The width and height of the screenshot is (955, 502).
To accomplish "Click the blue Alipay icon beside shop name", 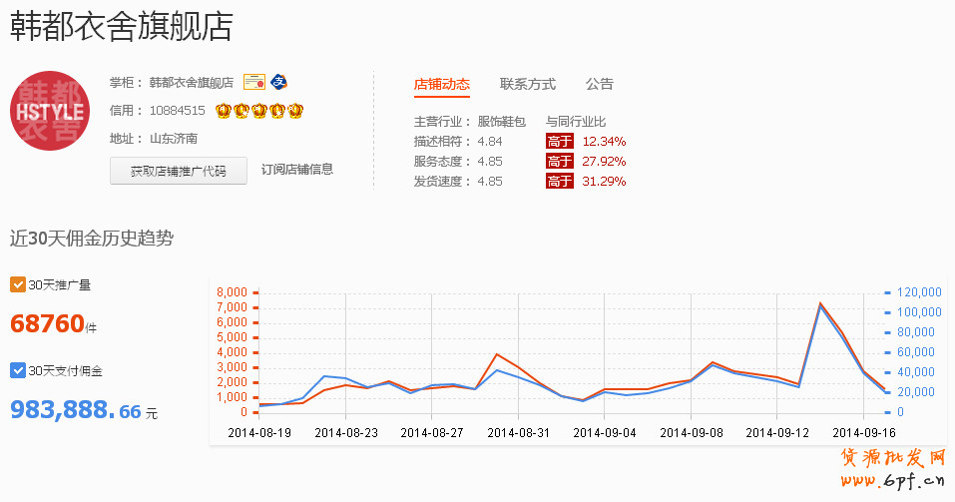I will tap(279, 82).
